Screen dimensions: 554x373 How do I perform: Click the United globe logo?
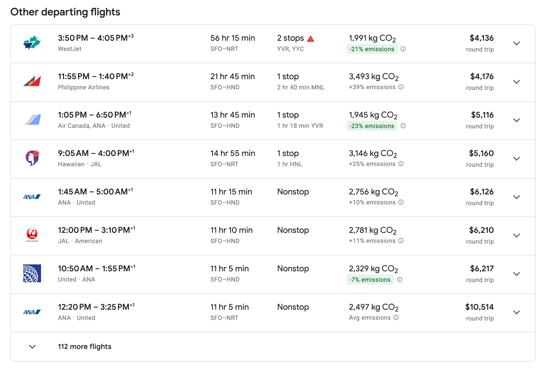tap(32, 273)
